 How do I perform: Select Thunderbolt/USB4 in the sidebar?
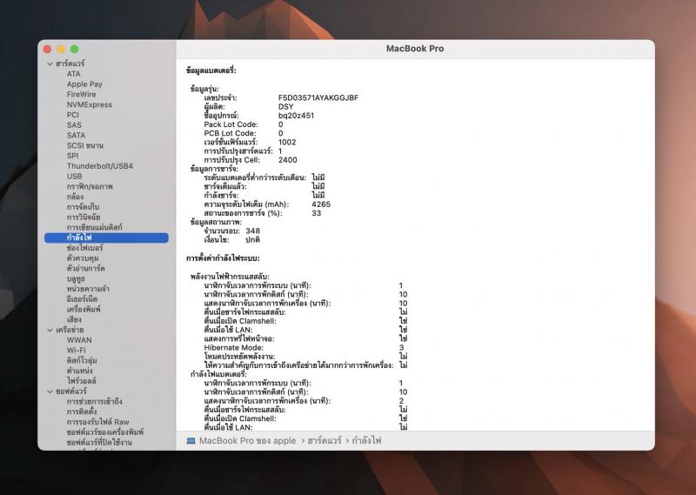click(x=100, y=165)
